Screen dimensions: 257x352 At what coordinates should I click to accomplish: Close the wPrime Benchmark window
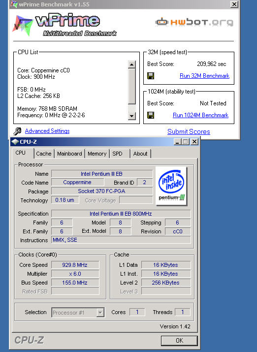tap(234, 4)
